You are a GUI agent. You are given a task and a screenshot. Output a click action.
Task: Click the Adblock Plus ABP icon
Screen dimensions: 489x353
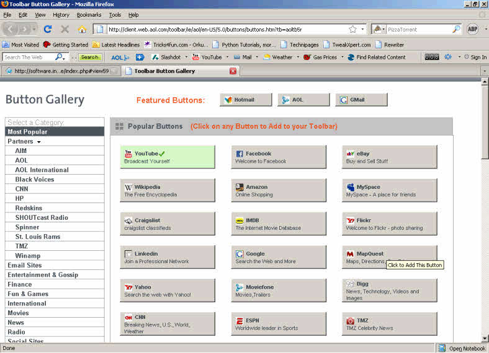[x=472, y=29]
